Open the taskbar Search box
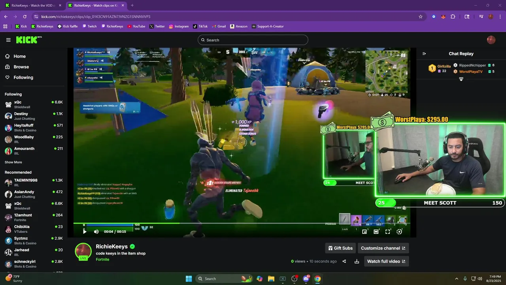506x285 pixels. (224, 279)
